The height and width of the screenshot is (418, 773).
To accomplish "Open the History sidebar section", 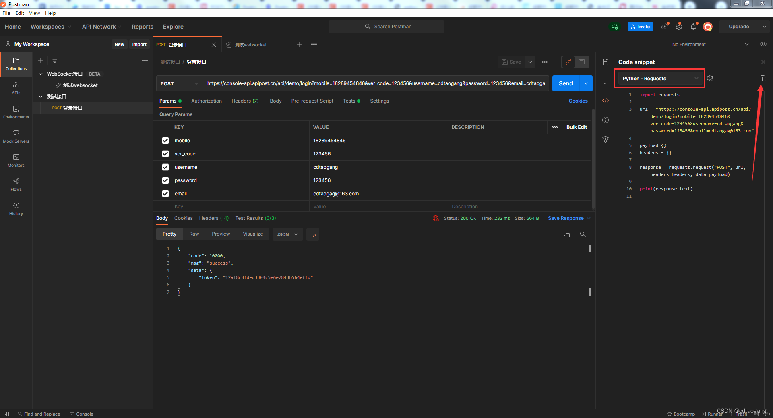I will point(16,209).
